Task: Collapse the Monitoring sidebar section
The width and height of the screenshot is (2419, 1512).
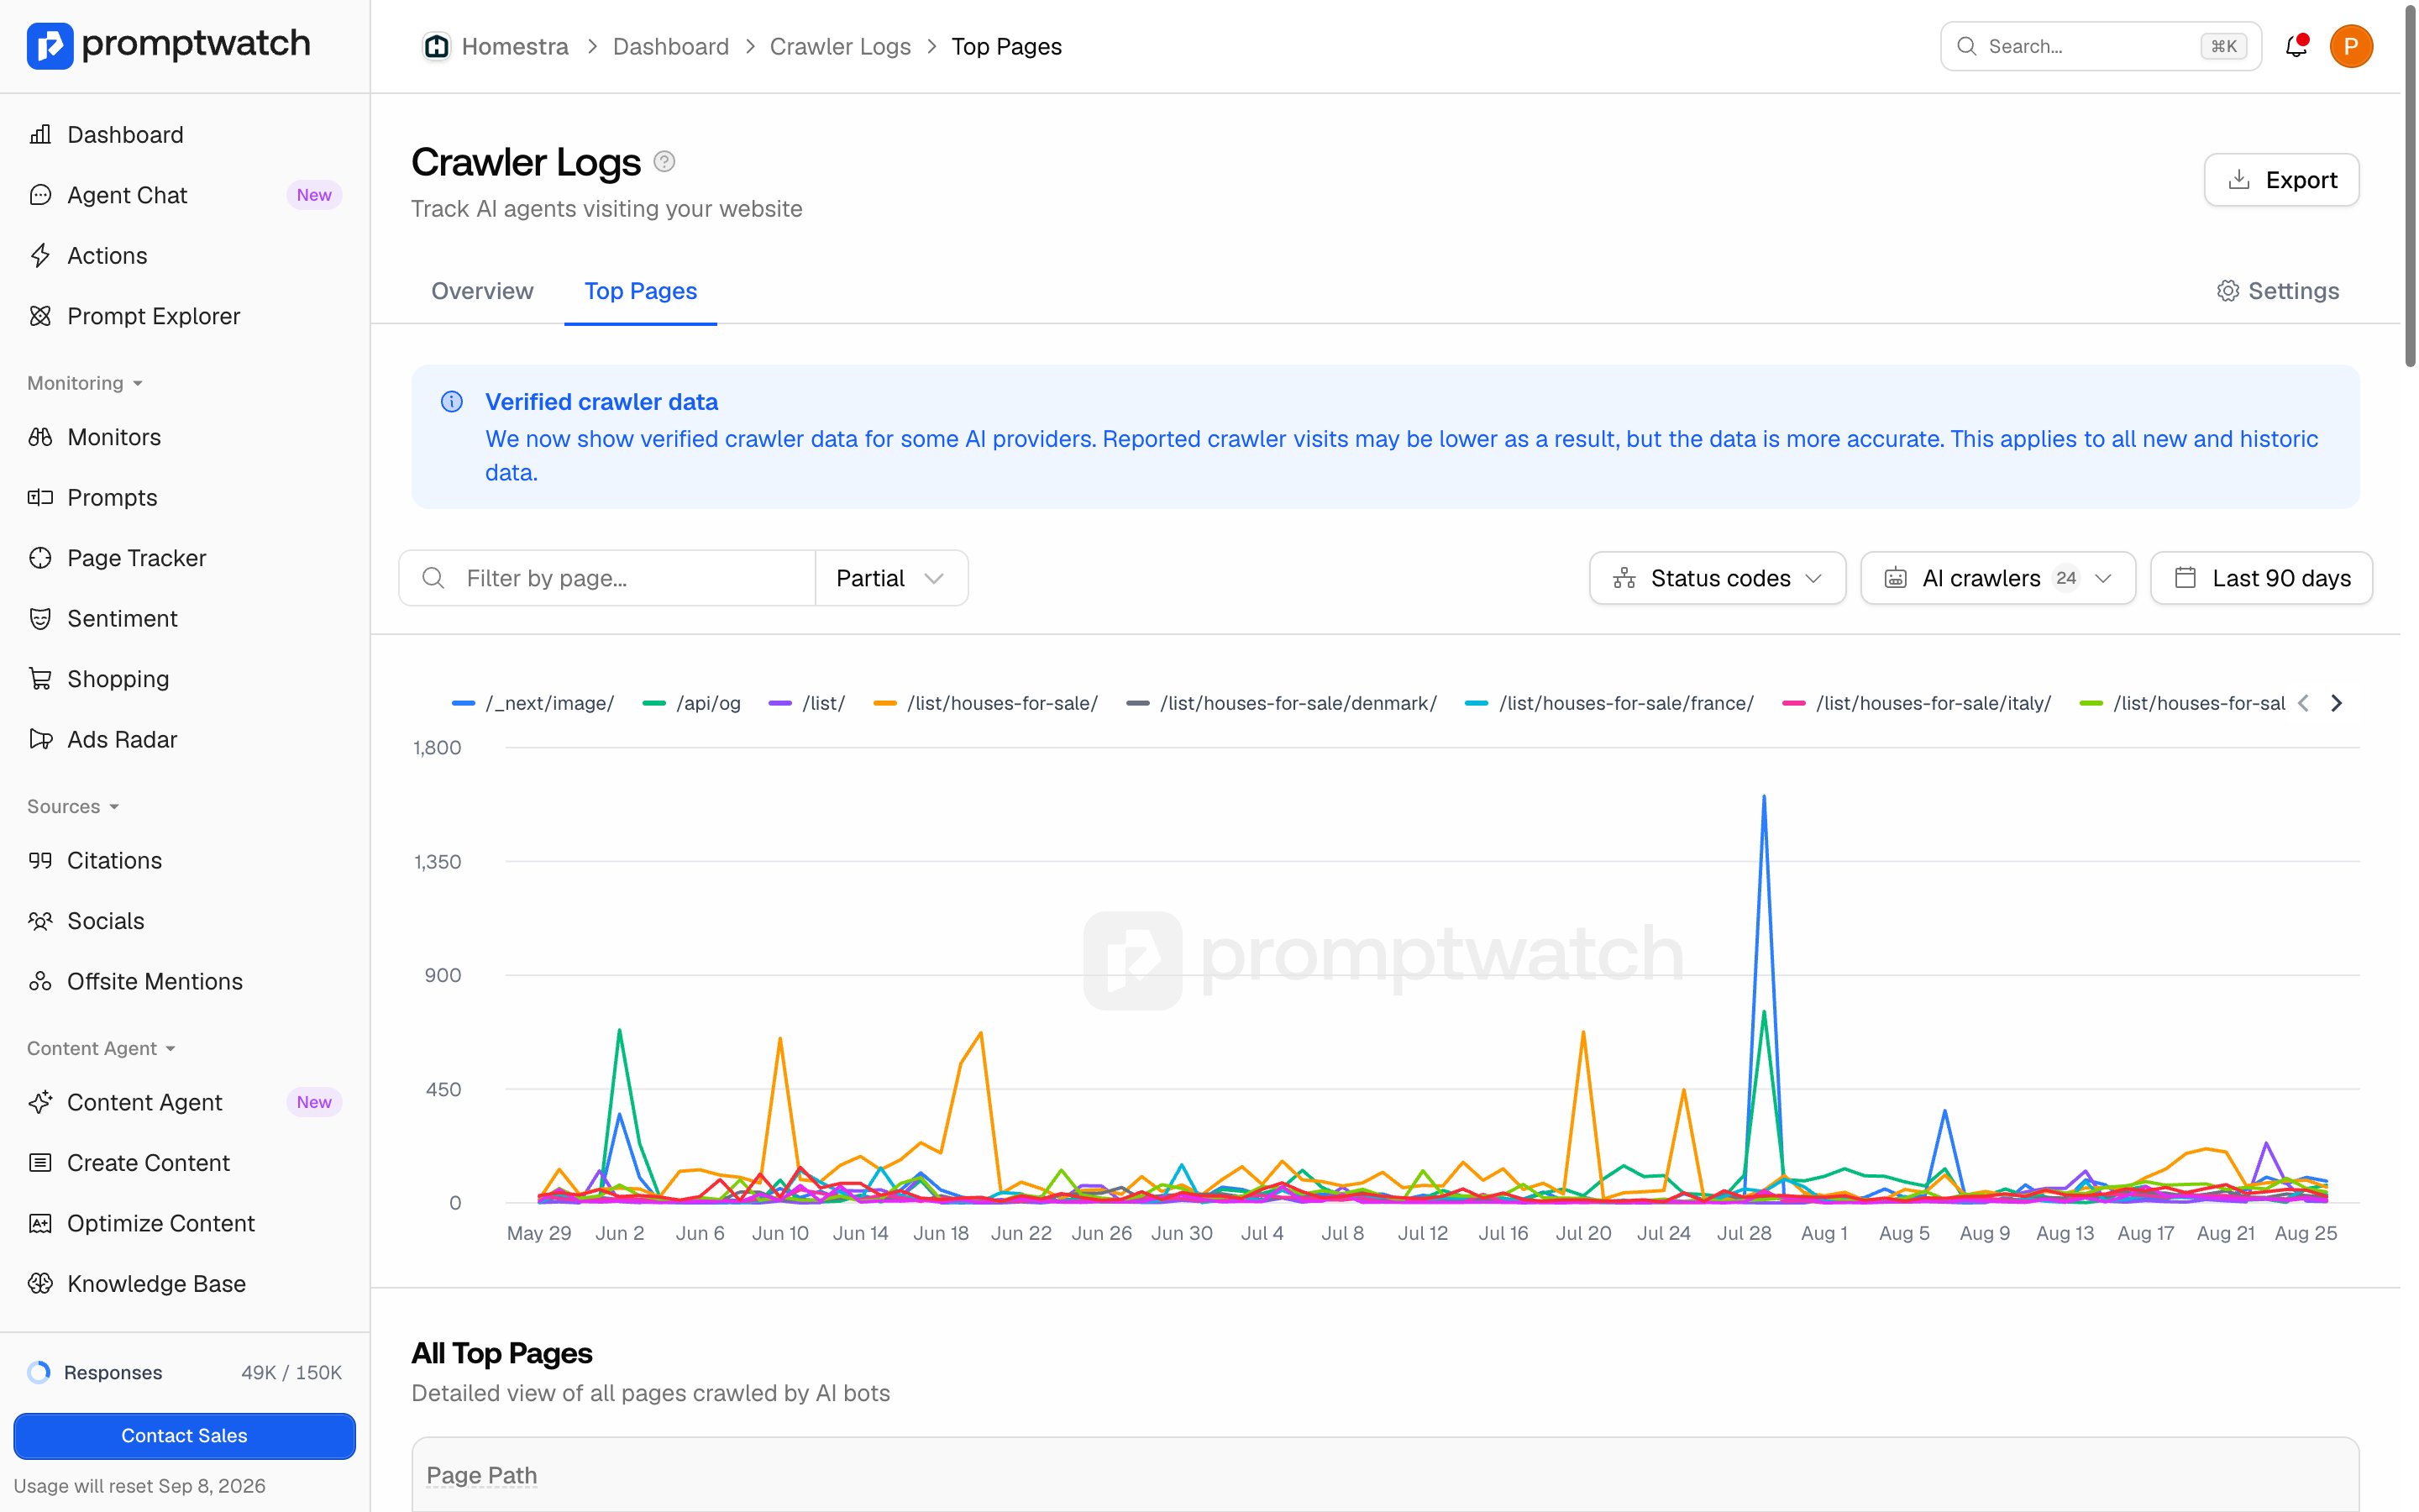Action: click(85, 383)
